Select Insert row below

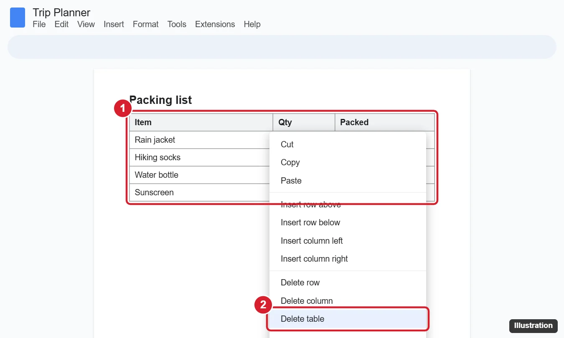(348, 222)
